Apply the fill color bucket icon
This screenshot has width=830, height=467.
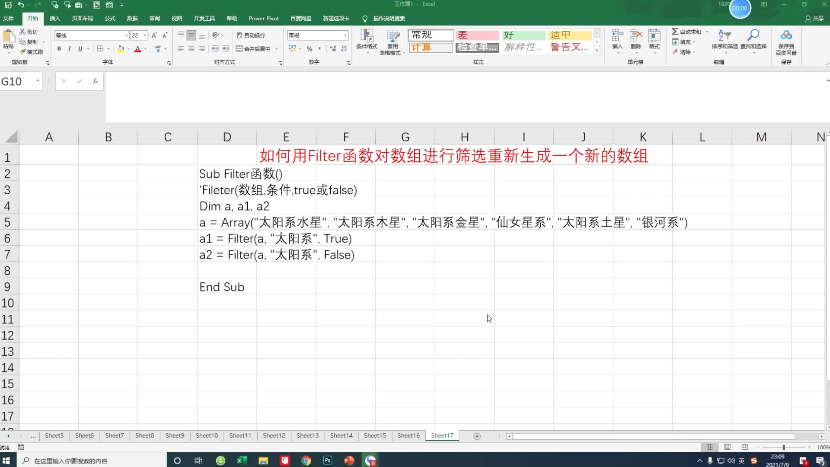tap(121, 49)
